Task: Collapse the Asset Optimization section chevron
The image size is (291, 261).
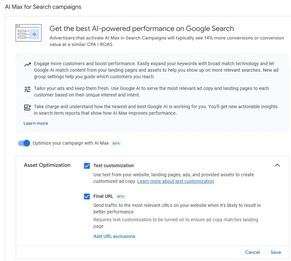Action: pos(277,165)
